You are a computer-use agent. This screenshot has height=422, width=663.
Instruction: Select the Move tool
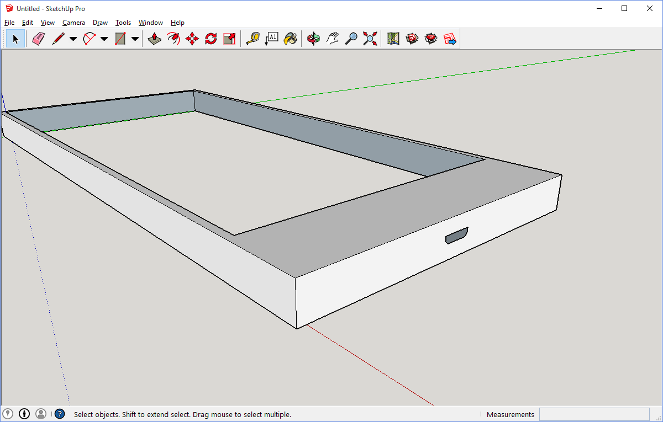tap(192, 39)
